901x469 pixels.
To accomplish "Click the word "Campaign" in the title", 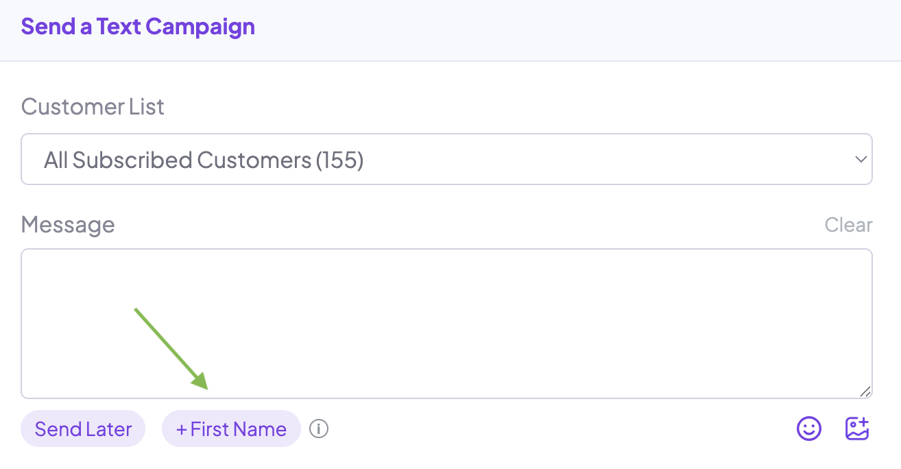I will tap(200, 27).
